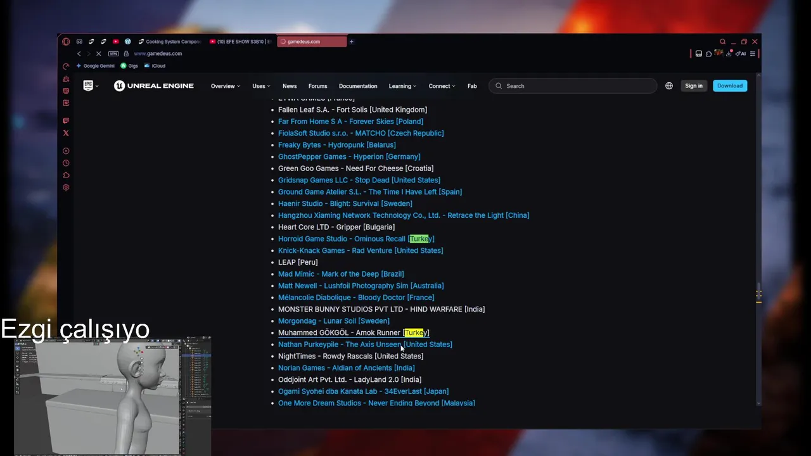Open the Forums nav item
This screenshot has width=811, height=456.
(317, 86)
